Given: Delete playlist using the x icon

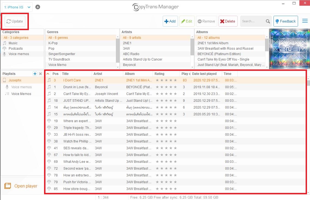Looking at the screenshot, I should pyautogui.click(x=40, y=74).
